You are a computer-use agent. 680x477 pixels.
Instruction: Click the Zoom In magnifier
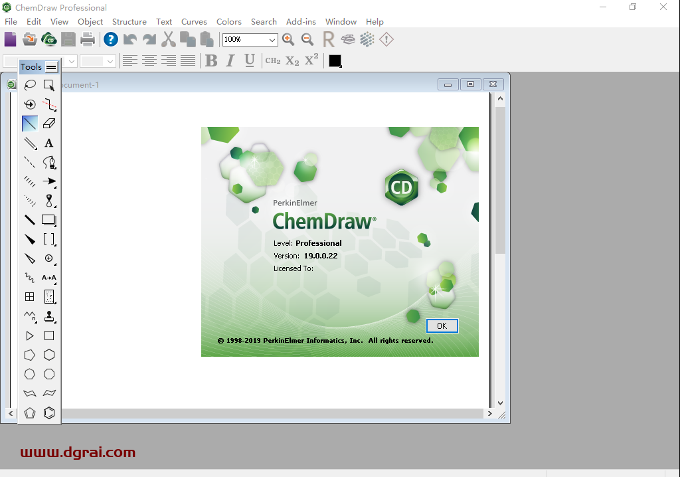click(288, 39)
